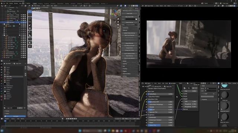
Task: Adjust the Metallic value slider
Action: (161, 107)
